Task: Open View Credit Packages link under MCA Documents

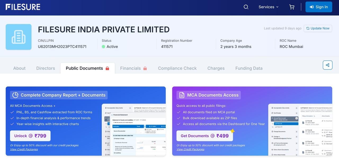Action: coord(190,149)
